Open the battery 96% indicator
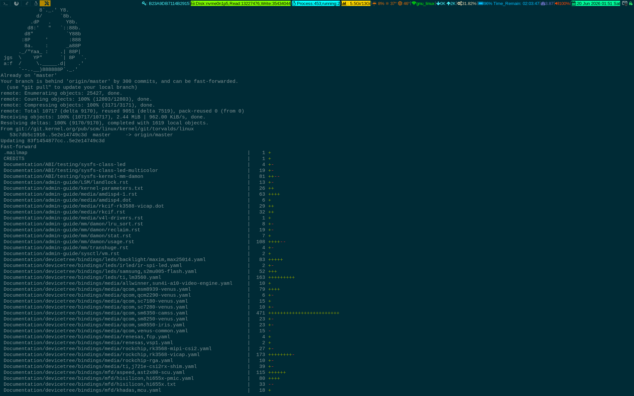Viewport: 634px width, 396px height. [x=485, y=3]
